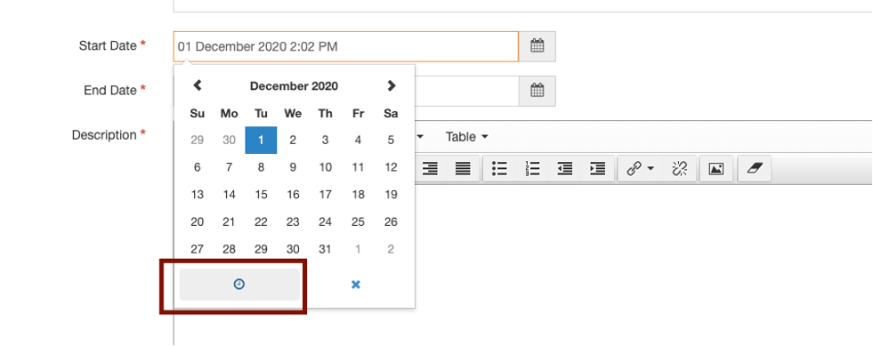Focus the Start Date input field
873x346 pixels.
(x=346, y=47)
